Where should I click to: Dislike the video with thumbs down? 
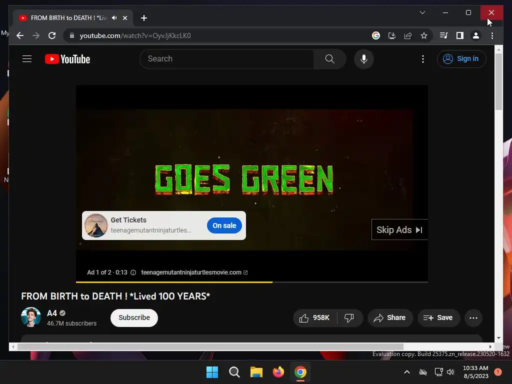(349, 317)
